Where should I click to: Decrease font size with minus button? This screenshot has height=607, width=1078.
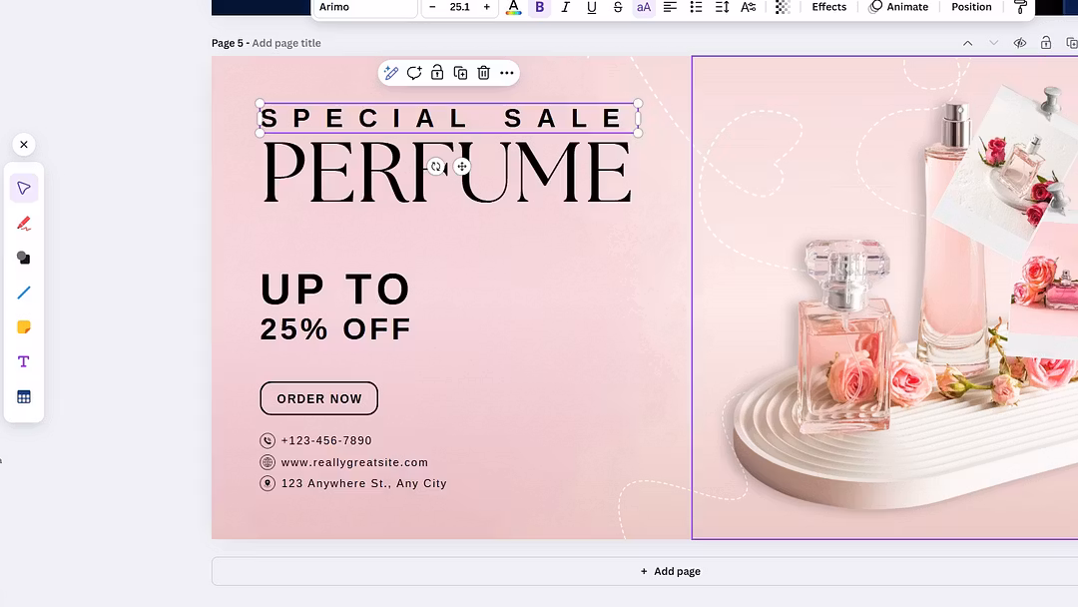pyautogui.click(x=432, y=7)
